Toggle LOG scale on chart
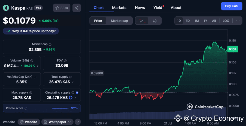The height and width of the screenshot is (126, 246). 226,21
